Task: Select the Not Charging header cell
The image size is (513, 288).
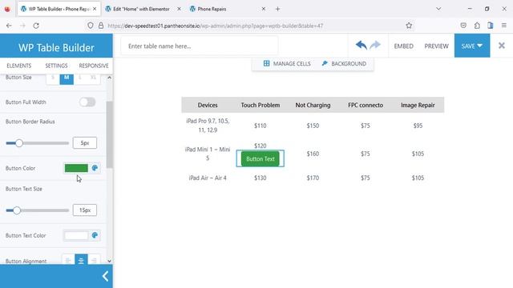Action: (x=313, y=105)
